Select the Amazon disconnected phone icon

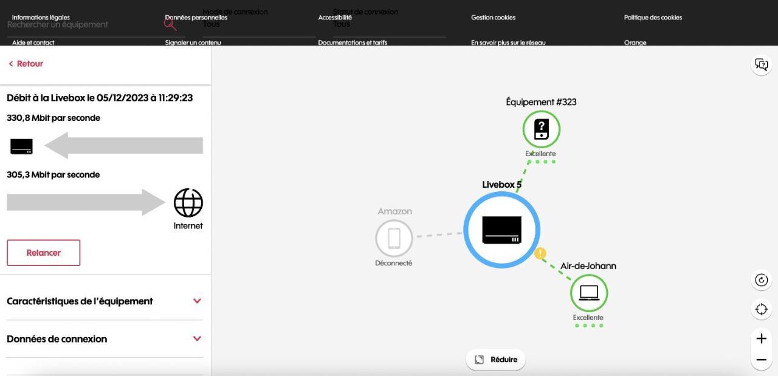pyautogui.click(x=394, y=238)
